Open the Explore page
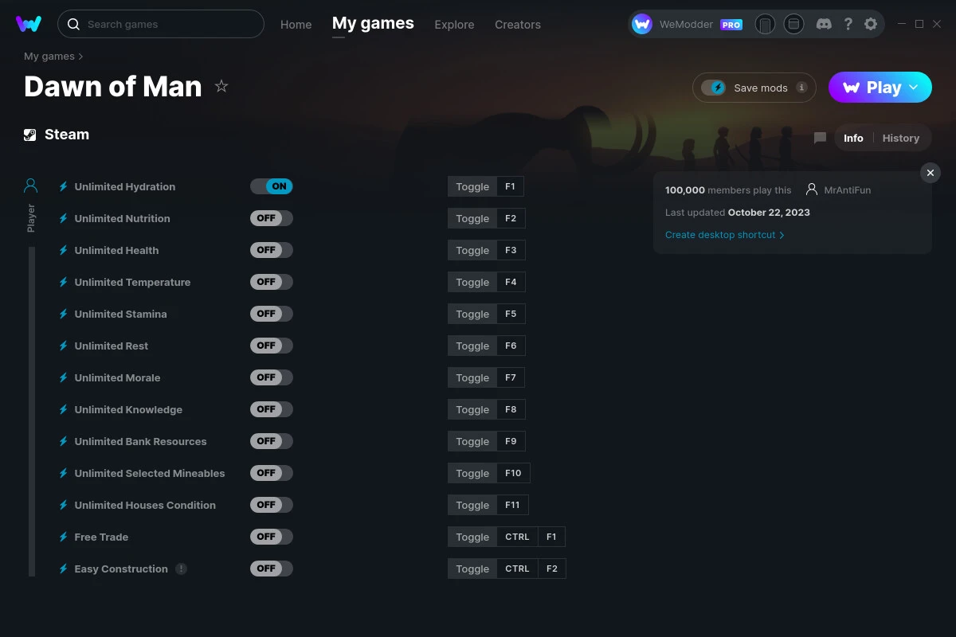The width and height of the screenshot is (956, 637). (x=454, y=25)
